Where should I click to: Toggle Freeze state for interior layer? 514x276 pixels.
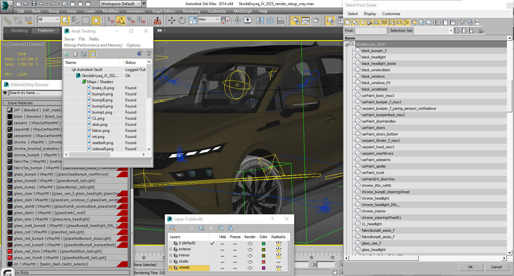235,256
